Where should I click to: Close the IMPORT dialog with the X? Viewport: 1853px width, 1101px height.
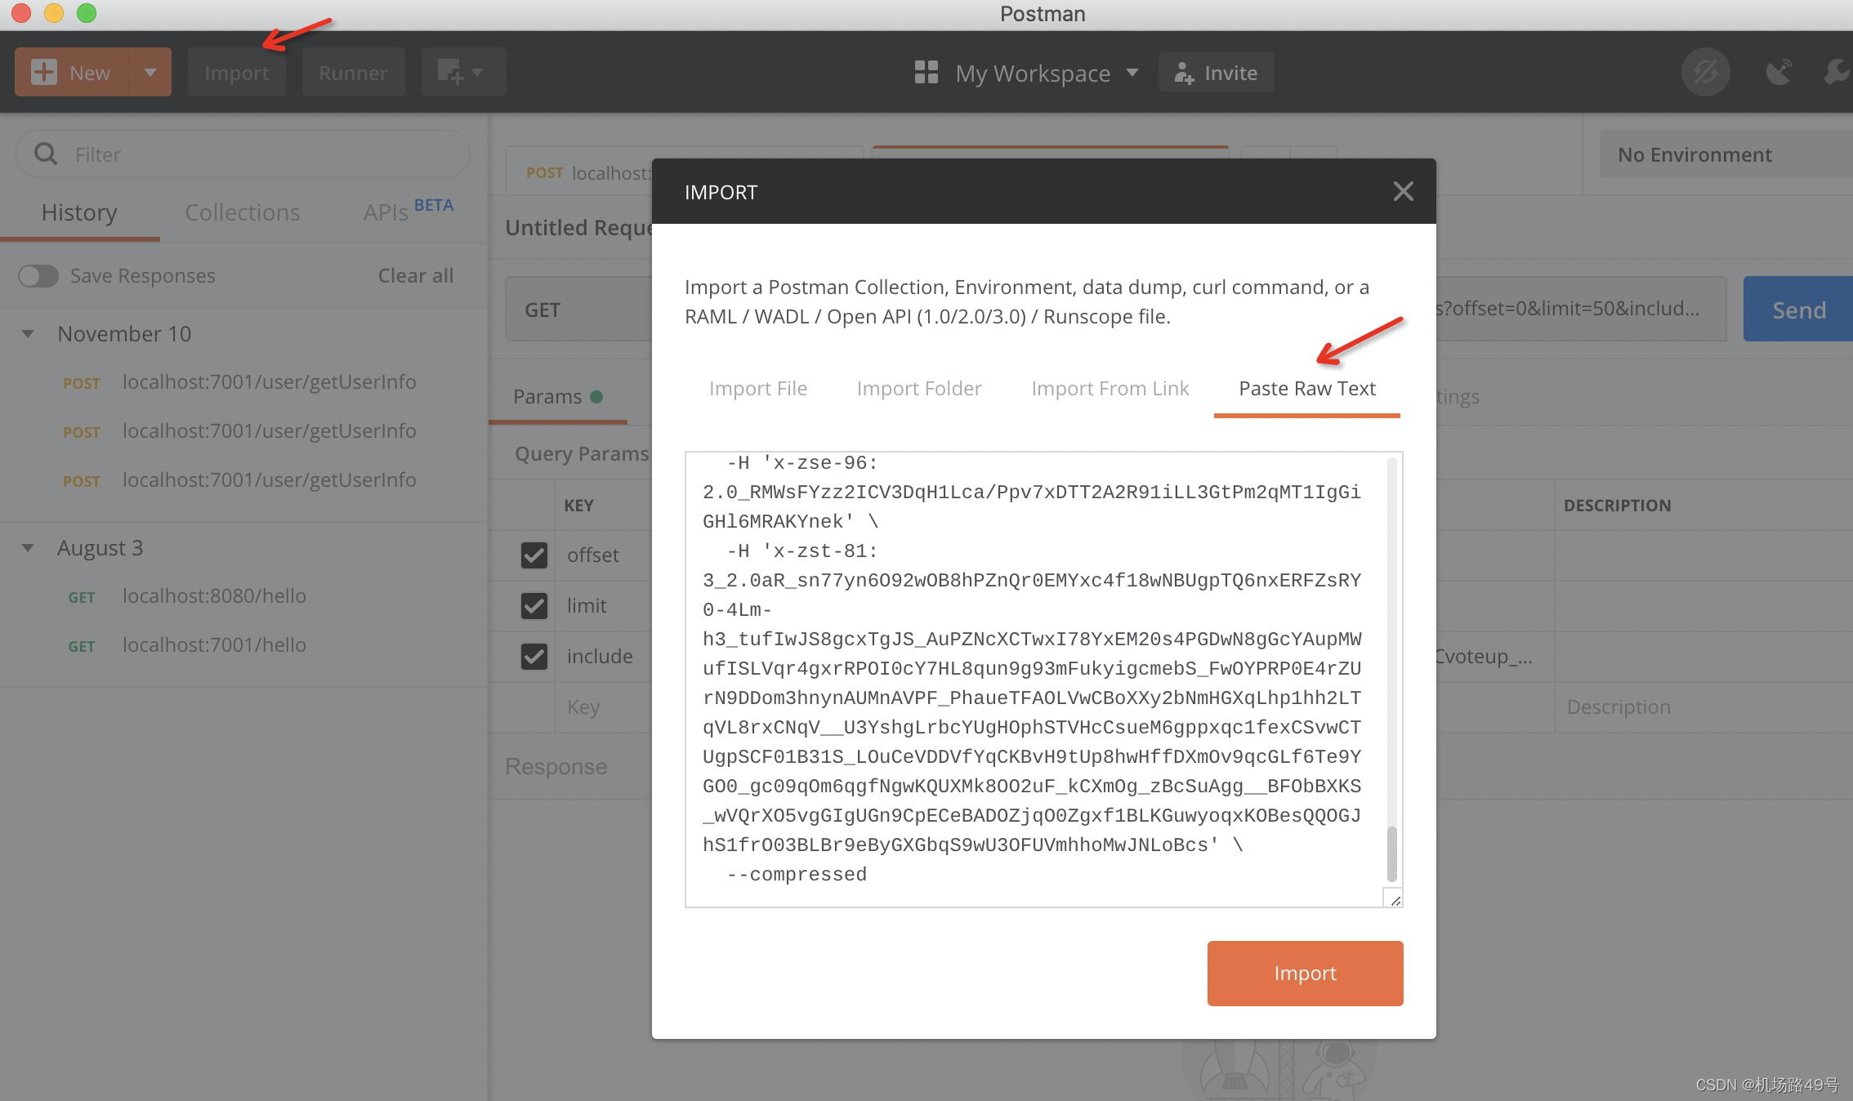click(x=1403, y=191)
